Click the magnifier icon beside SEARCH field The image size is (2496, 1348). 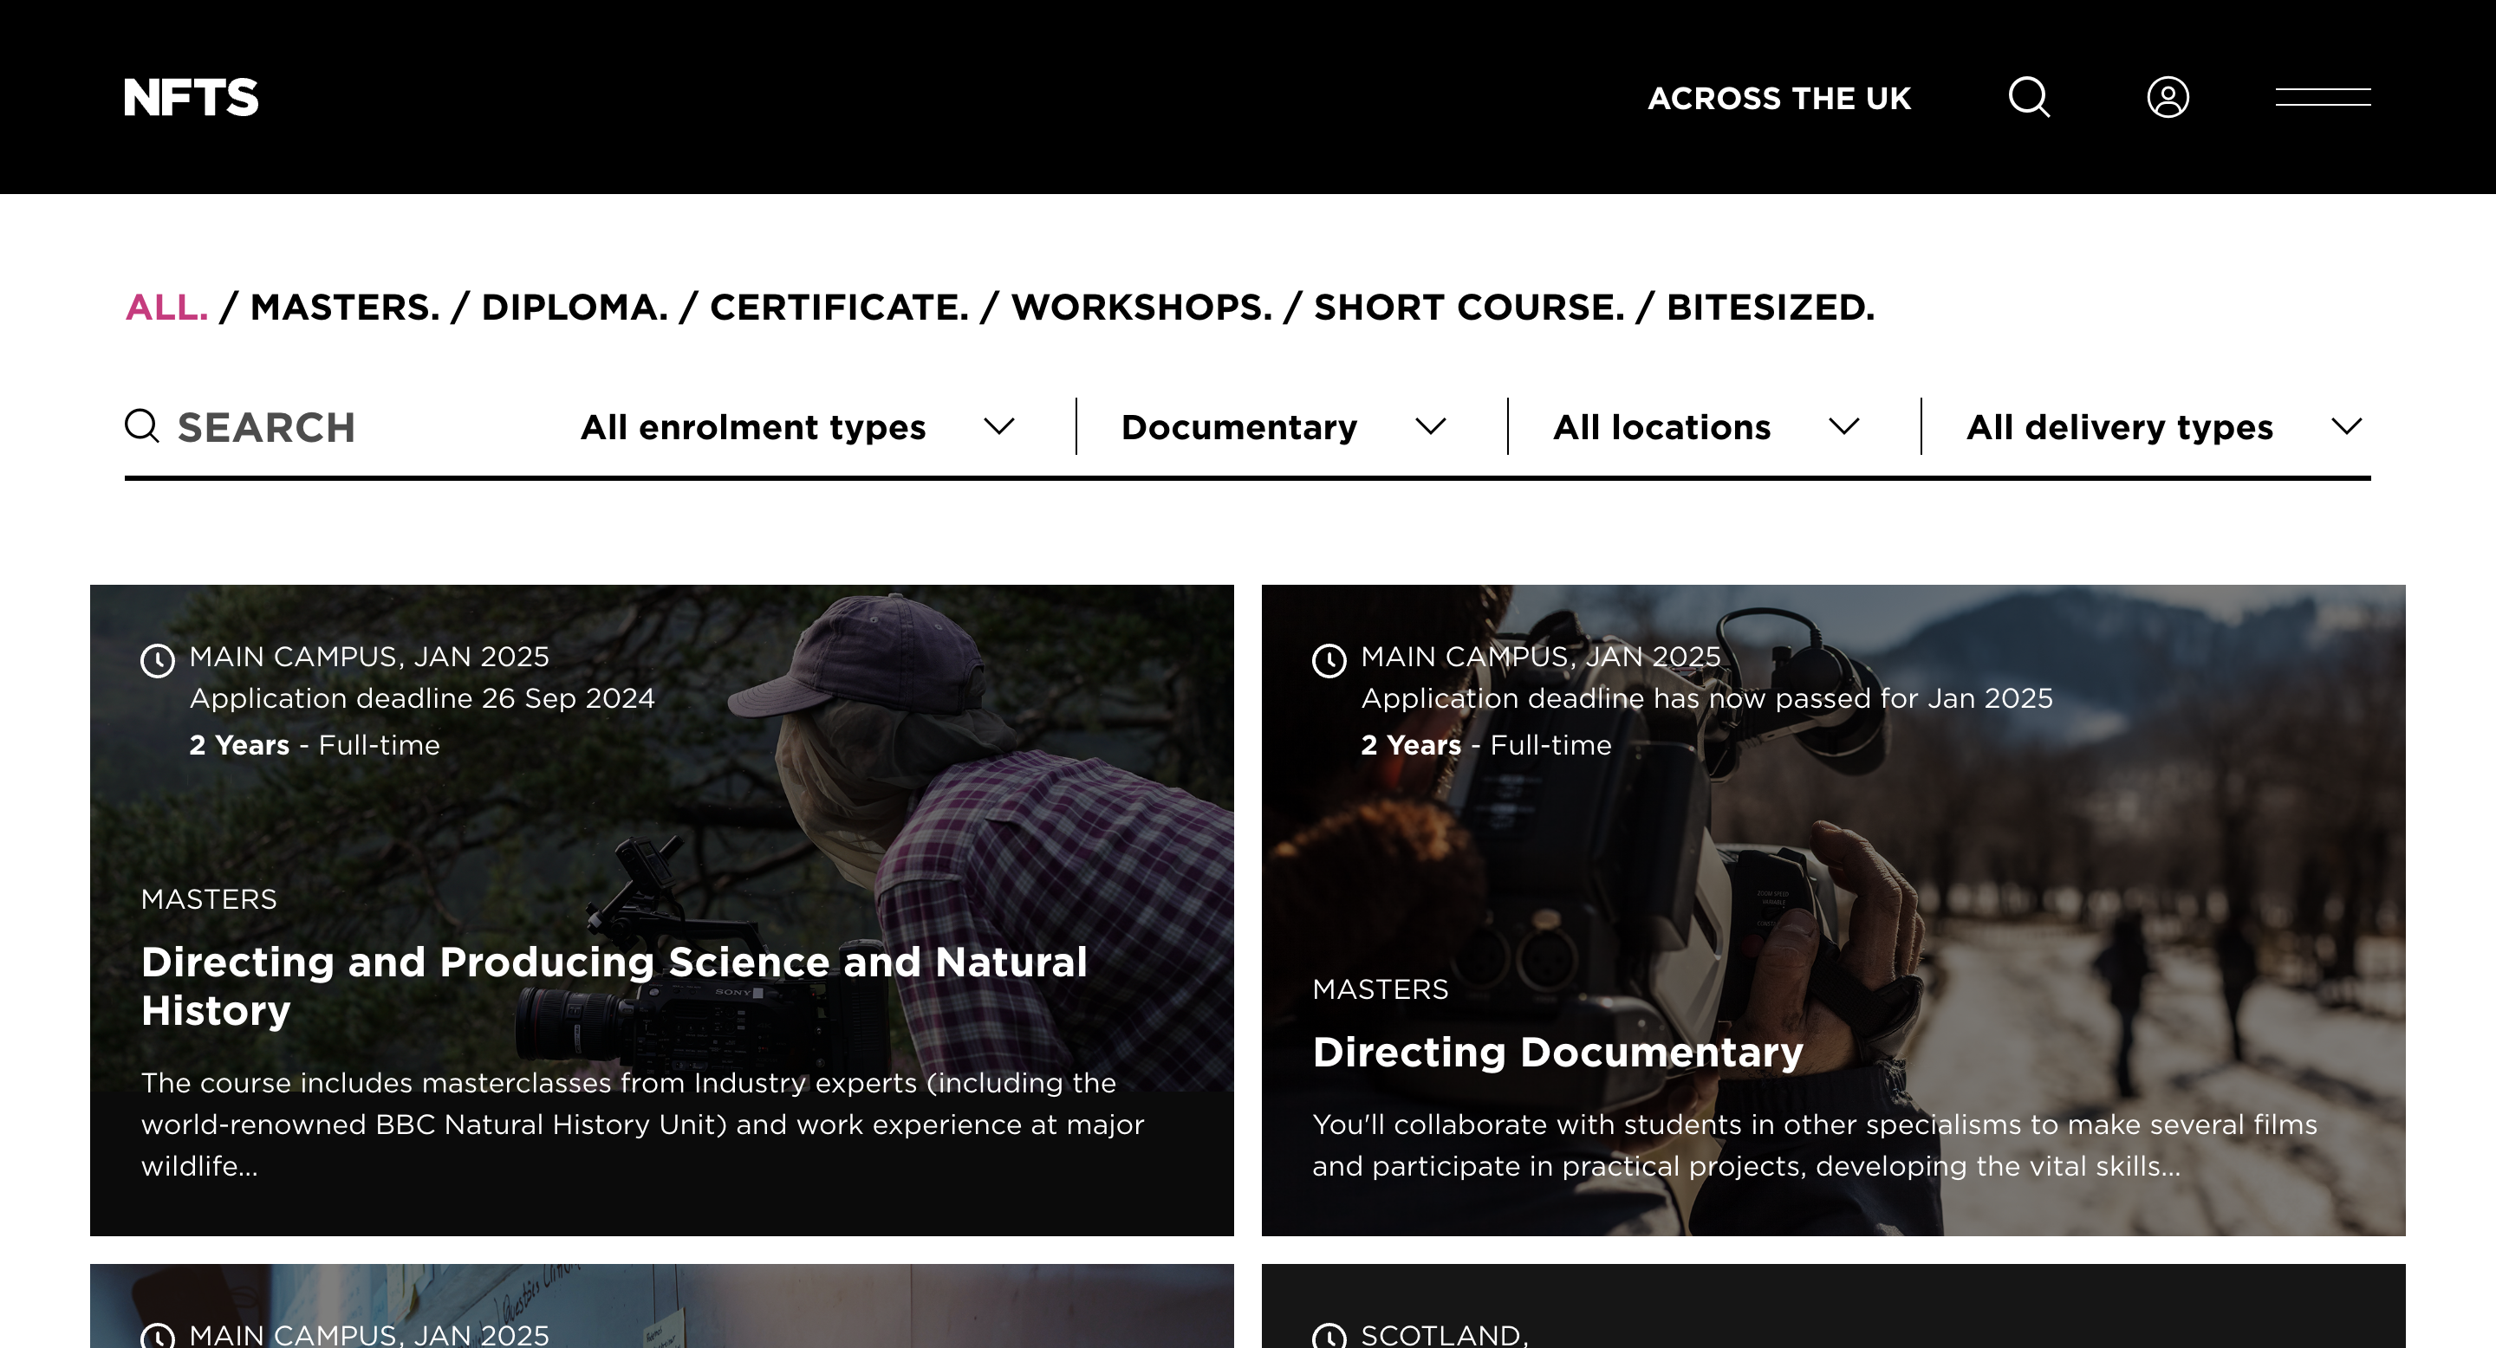pyautogui.click(x=142, y=426)
